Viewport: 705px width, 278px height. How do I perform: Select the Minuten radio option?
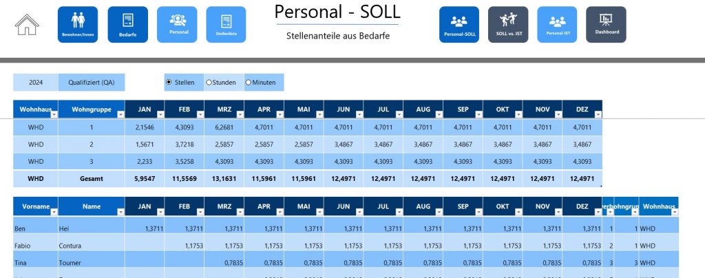249,83
